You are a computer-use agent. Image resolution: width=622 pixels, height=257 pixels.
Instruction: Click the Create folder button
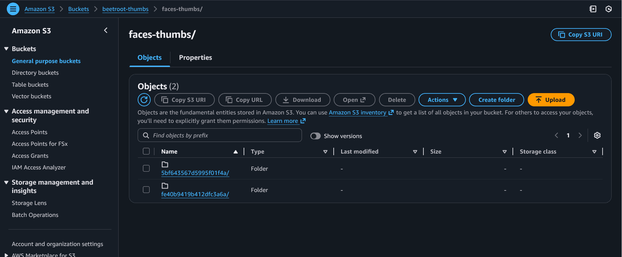[x=496, y=100]
